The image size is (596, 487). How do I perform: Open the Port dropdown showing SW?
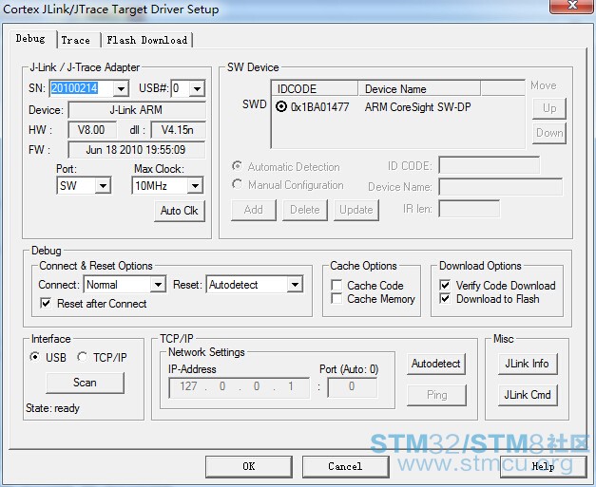tap(103, 186)
